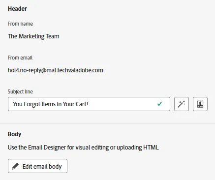
Task: Click the From email label
Action: coord(20,58)
